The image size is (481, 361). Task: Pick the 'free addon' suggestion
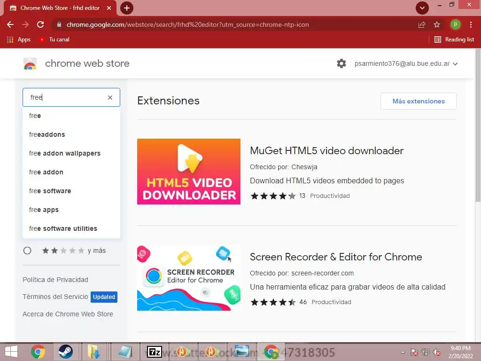pos(71,172)
